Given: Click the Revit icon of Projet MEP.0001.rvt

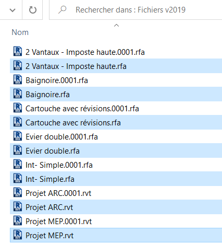Looking at the screenshot, I should click(x=18, y=221).
